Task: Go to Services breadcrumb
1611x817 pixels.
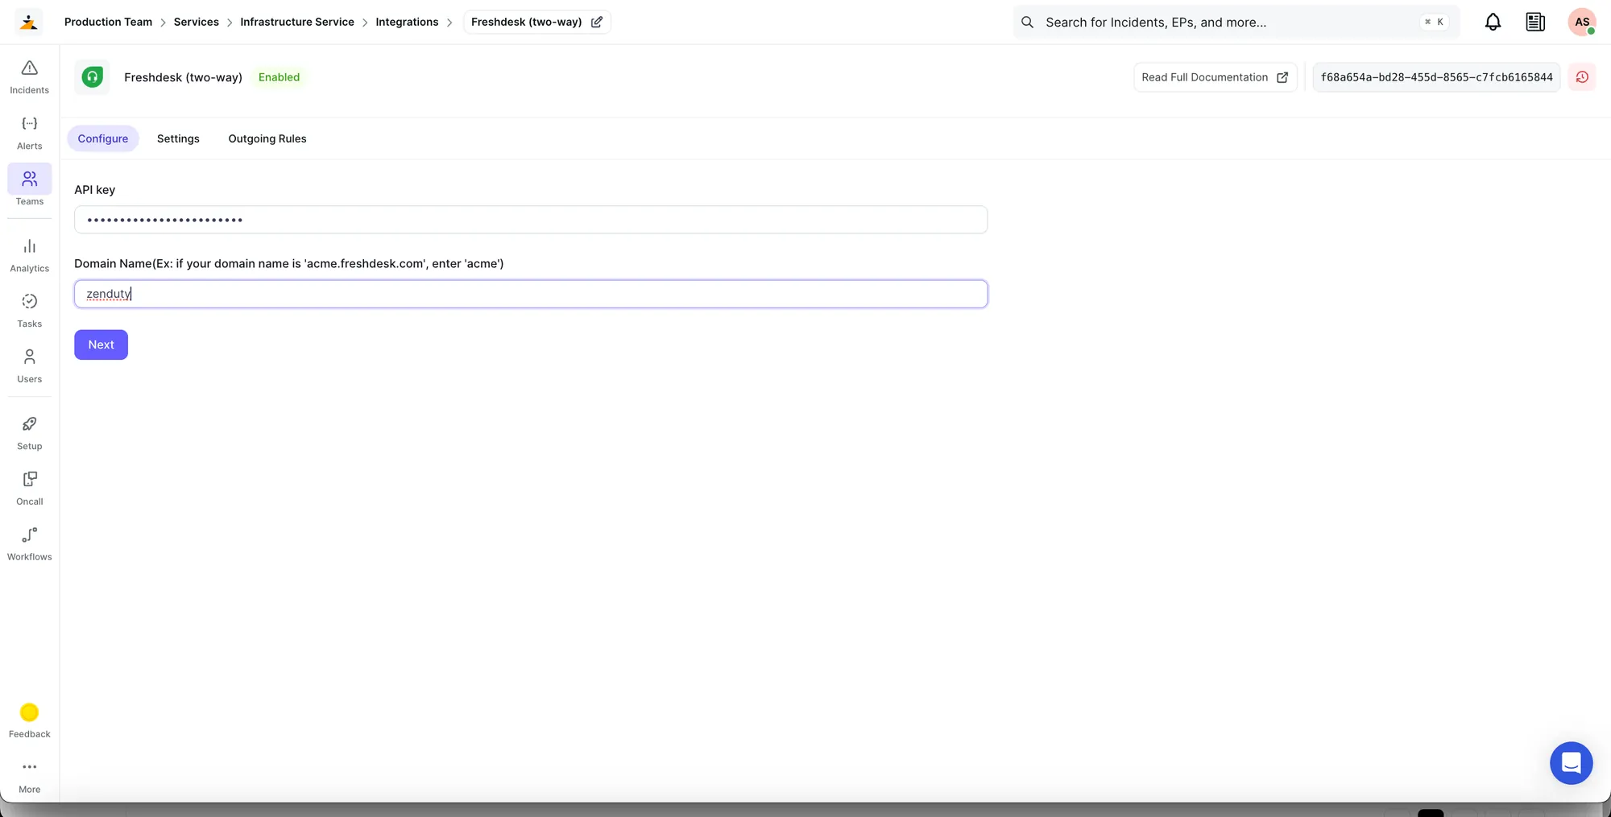Action: click(x=197, y=22)
